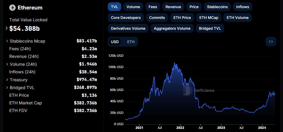
Task: Click the 2023 label on the time axis
Action: (x=221, y=128)
